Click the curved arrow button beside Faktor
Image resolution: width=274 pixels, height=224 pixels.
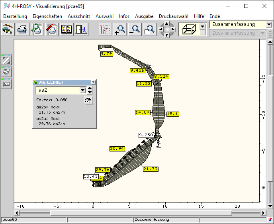[x=88, y=100]
